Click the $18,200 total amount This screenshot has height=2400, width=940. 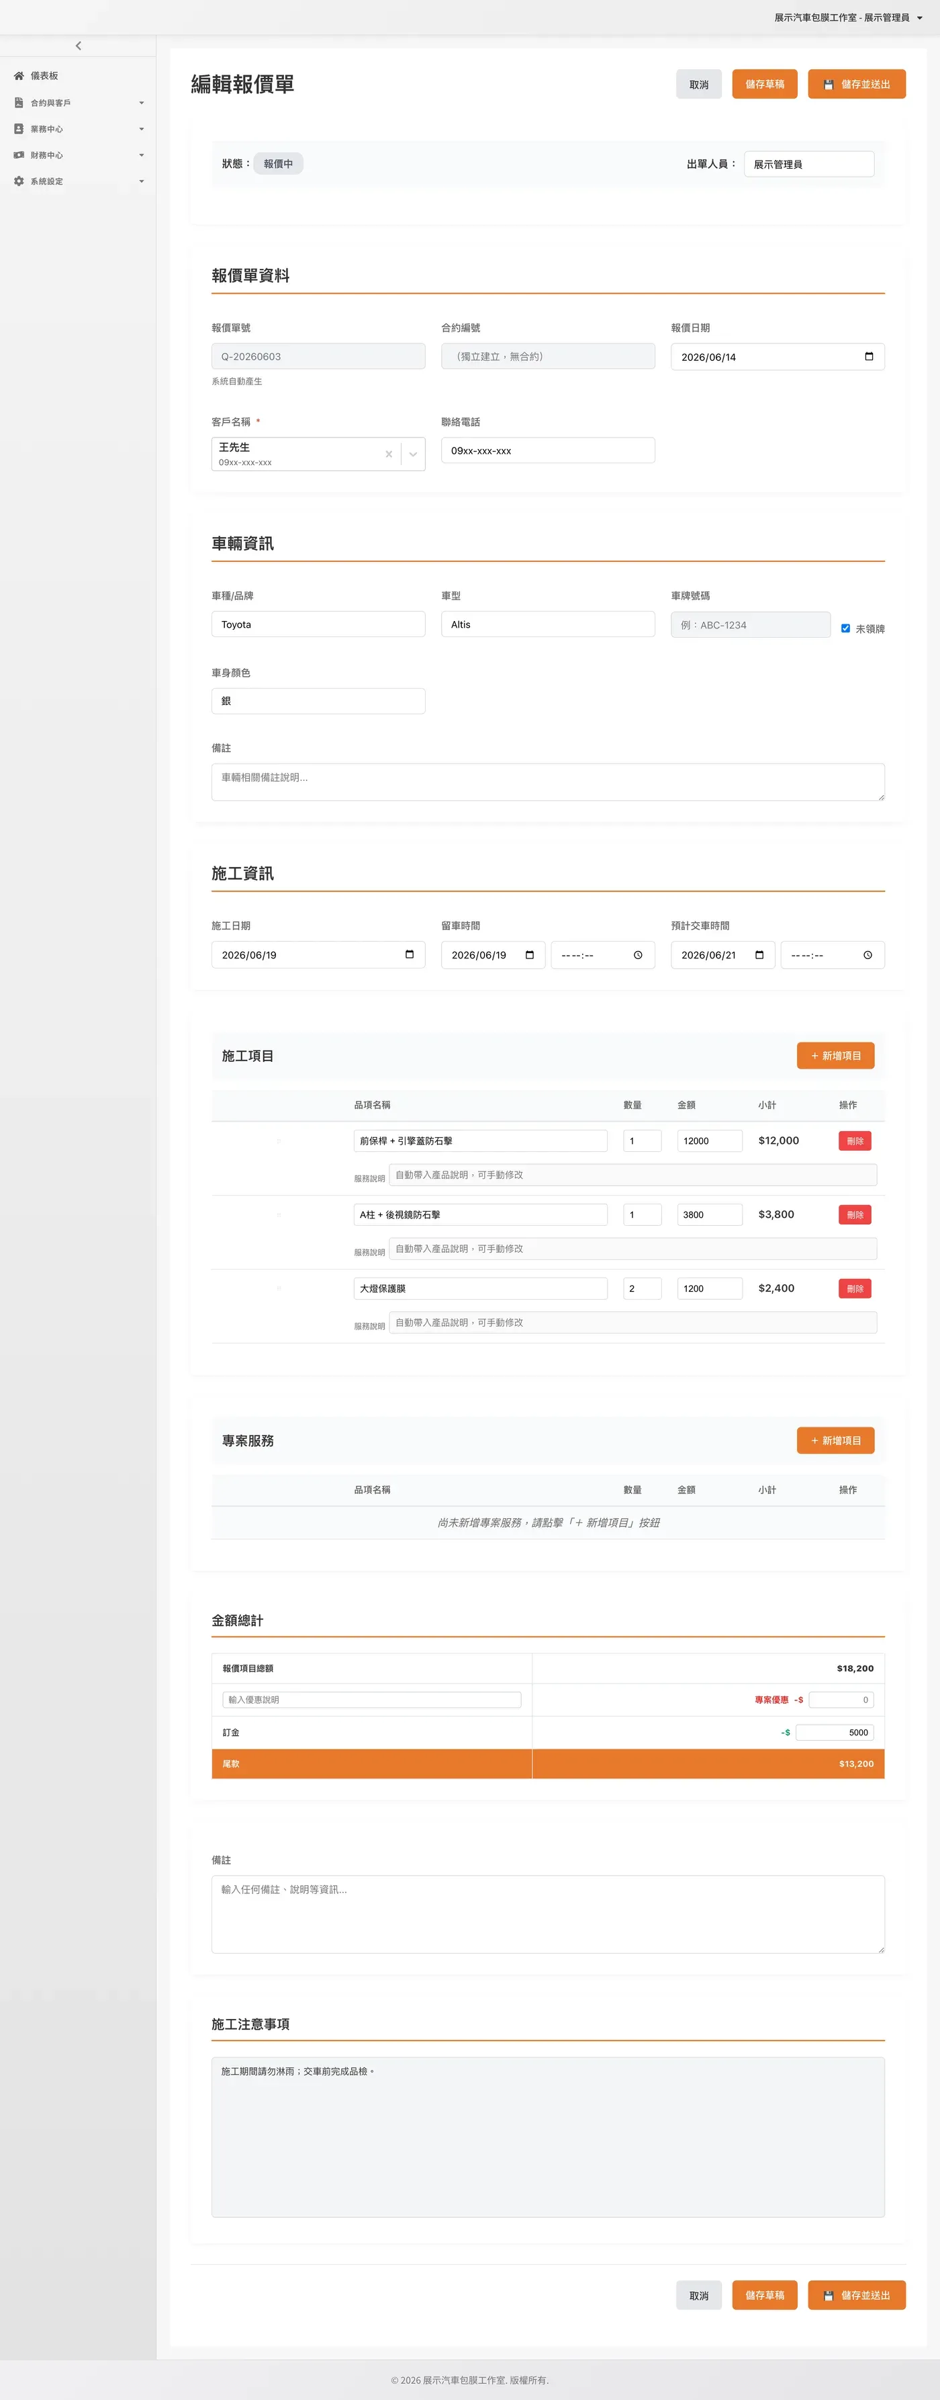(x=854, y=1667)
